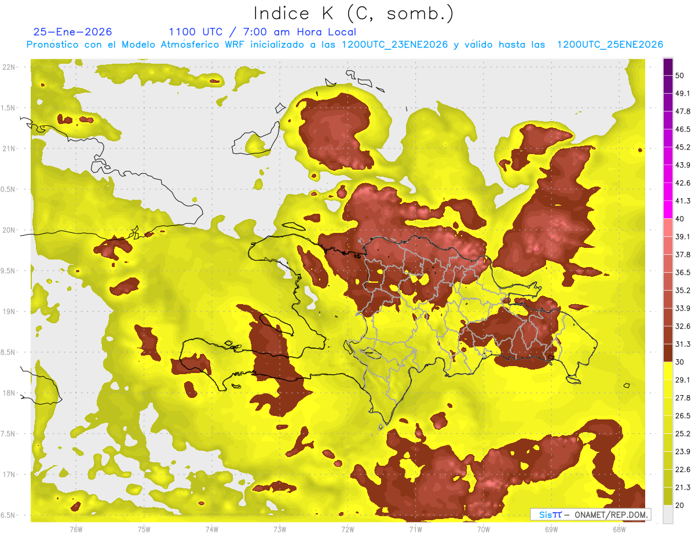Click the latitude axis label "21N"
The image size is (695, 537).
pos(8,148)
